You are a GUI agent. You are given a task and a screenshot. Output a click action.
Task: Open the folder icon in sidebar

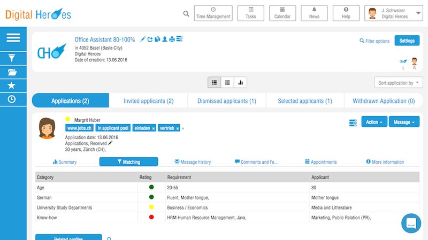coord(12,72)
